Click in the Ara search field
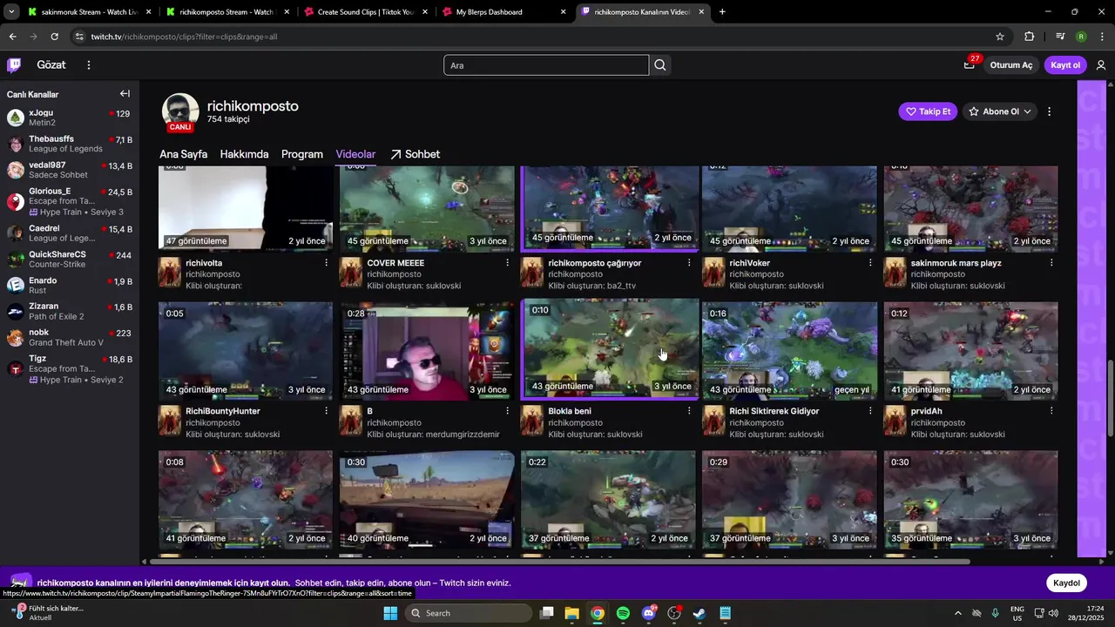The height and width of the screenshot is (627, 1115). pos(546,65)
